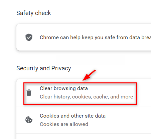Viewport: 151px width, 139px height.
Task: Click the cookie icon
Action: (29, 120)
